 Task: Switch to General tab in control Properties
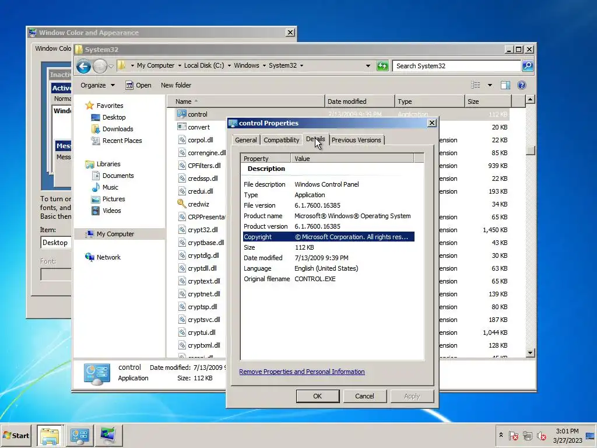tap(245, 140)
